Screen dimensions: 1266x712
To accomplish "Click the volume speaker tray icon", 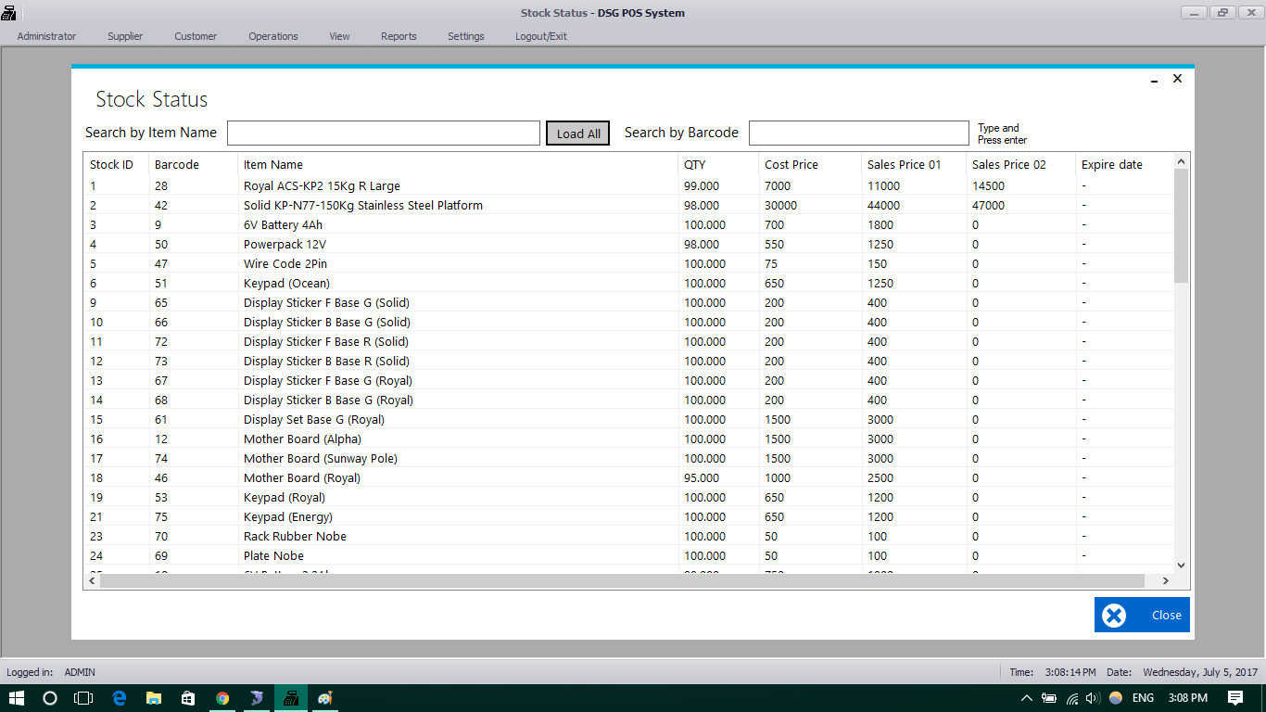I will coord(1092,698).
